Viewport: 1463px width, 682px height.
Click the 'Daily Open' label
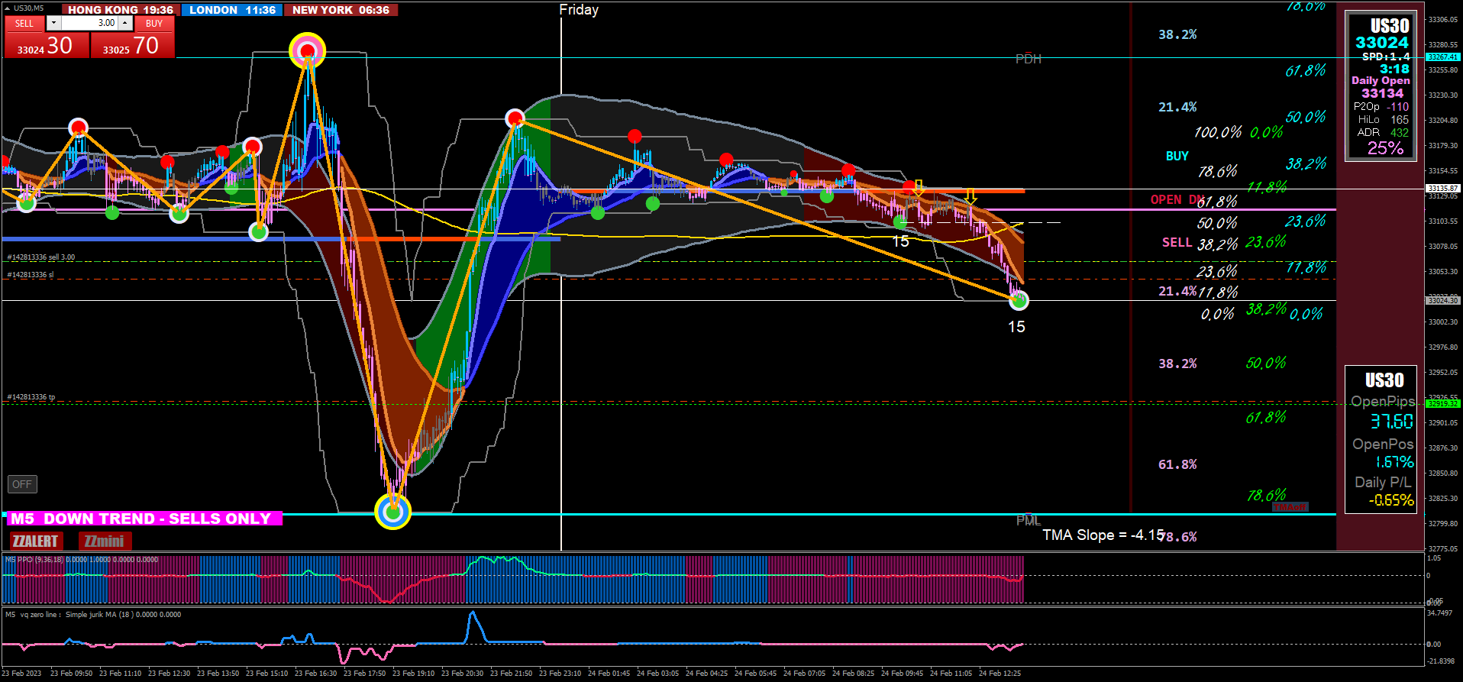(1381, 80)
